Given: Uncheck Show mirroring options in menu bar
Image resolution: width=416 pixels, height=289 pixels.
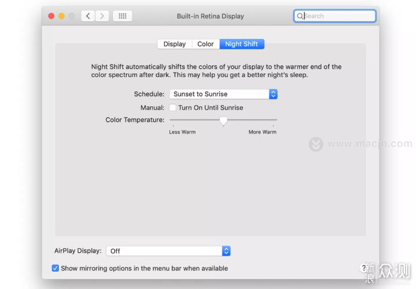Looking at the screenshot, I should (55, 268).
